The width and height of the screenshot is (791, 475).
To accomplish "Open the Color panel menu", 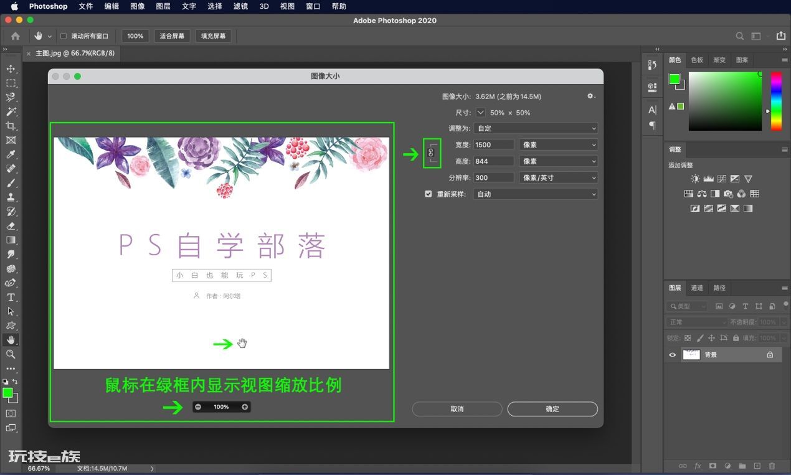I will coord(785,60).
